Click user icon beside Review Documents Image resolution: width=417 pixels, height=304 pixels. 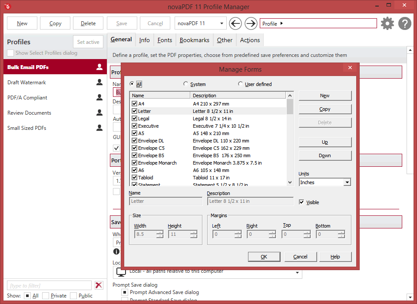tap(99, 112)
